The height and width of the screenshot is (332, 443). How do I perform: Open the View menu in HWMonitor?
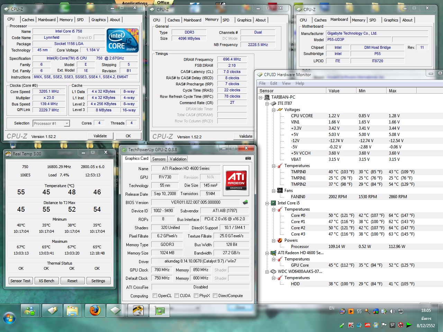(x=286, y=83)
